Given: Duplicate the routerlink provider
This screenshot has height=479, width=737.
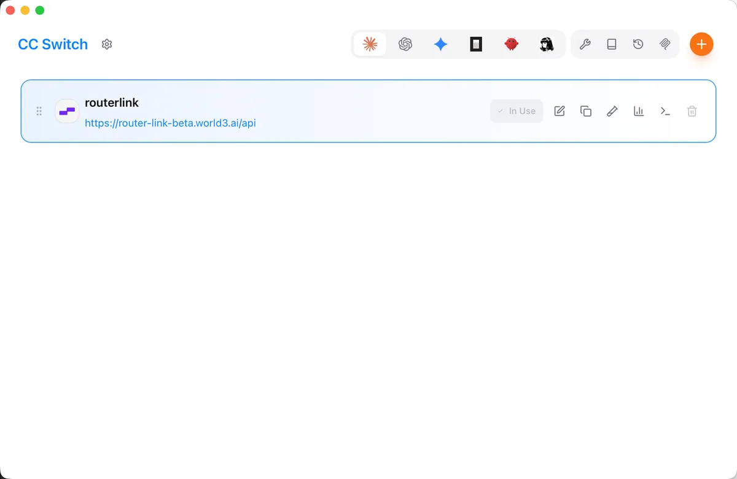Looking at the screenshot, I should pyautogui.click(x=586, y=111).
